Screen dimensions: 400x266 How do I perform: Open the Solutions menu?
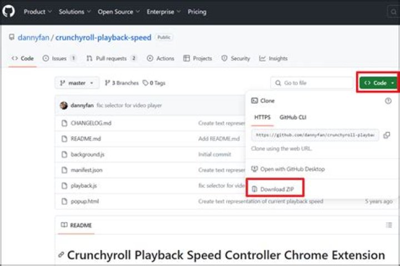74,12
